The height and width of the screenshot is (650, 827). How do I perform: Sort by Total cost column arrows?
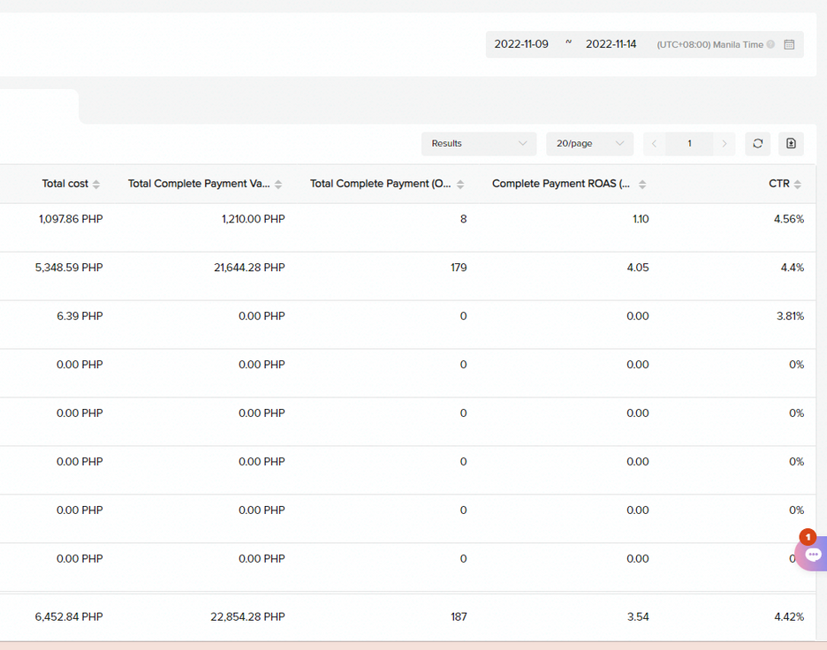coord(96,184)
